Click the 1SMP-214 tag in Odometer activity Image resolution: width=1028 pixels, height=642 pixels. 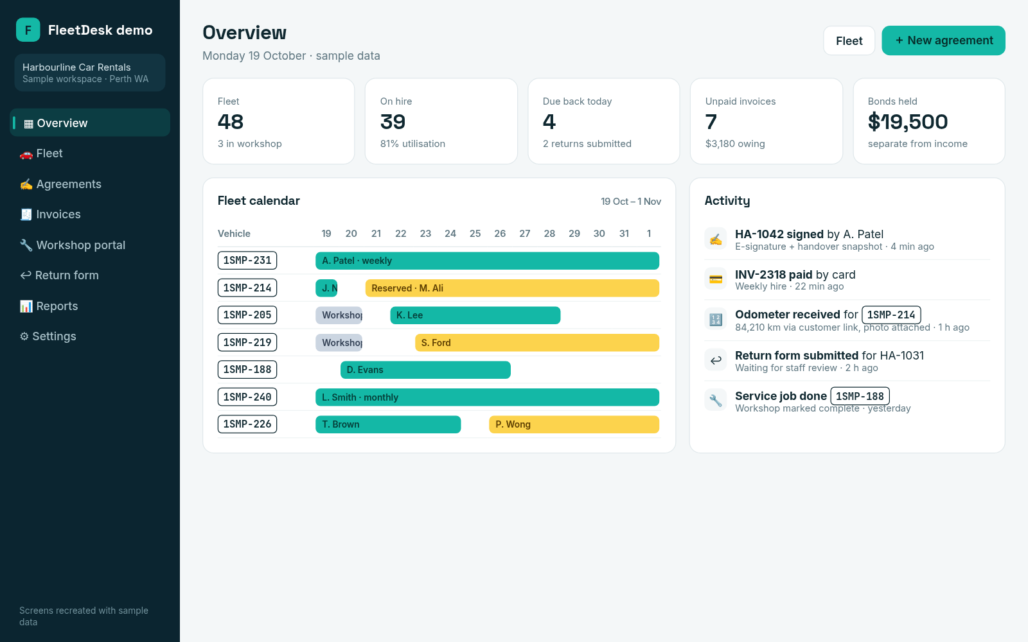tap(891, 315)
